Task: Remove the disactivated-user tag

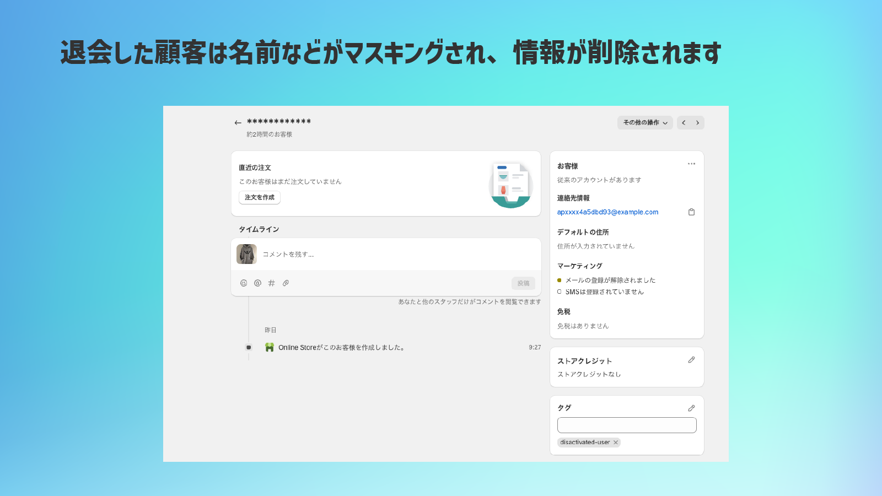Action: (616, 443)
